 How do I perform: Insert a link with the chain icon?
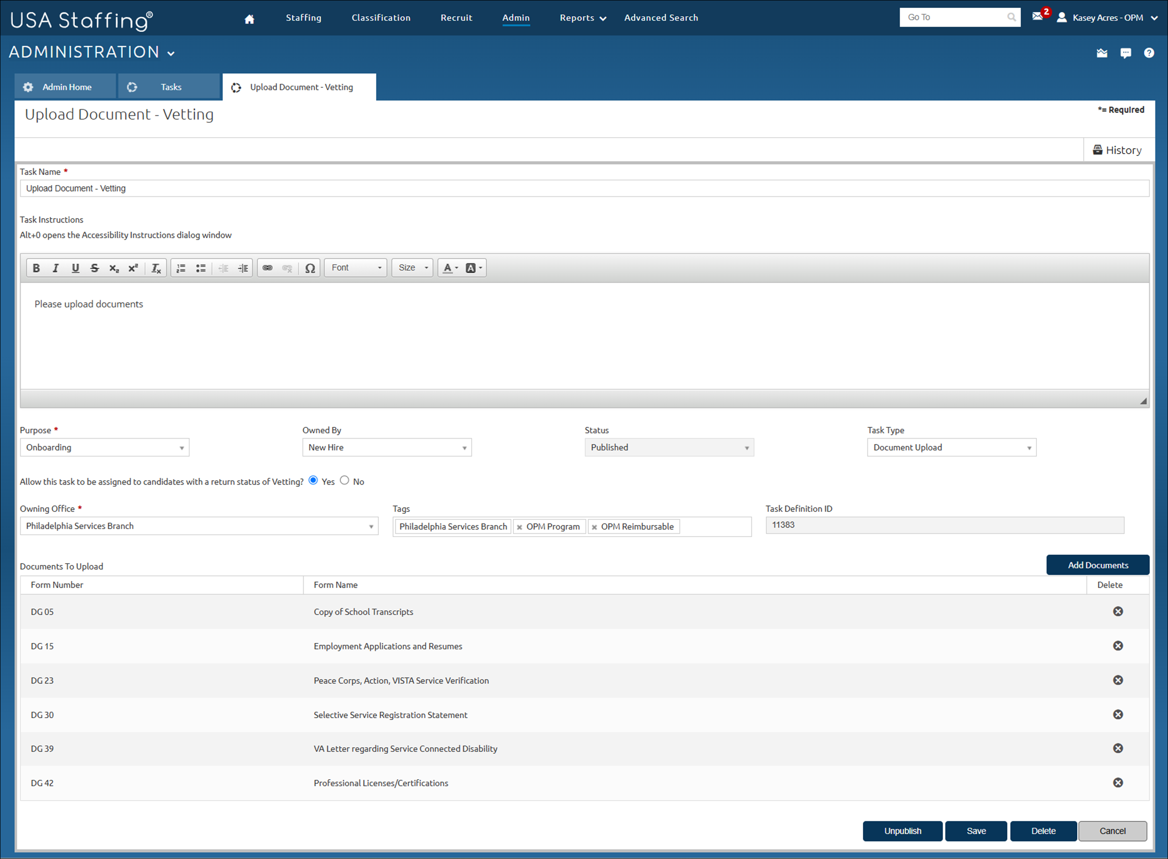pyautogui.click(x=267, y=268)
